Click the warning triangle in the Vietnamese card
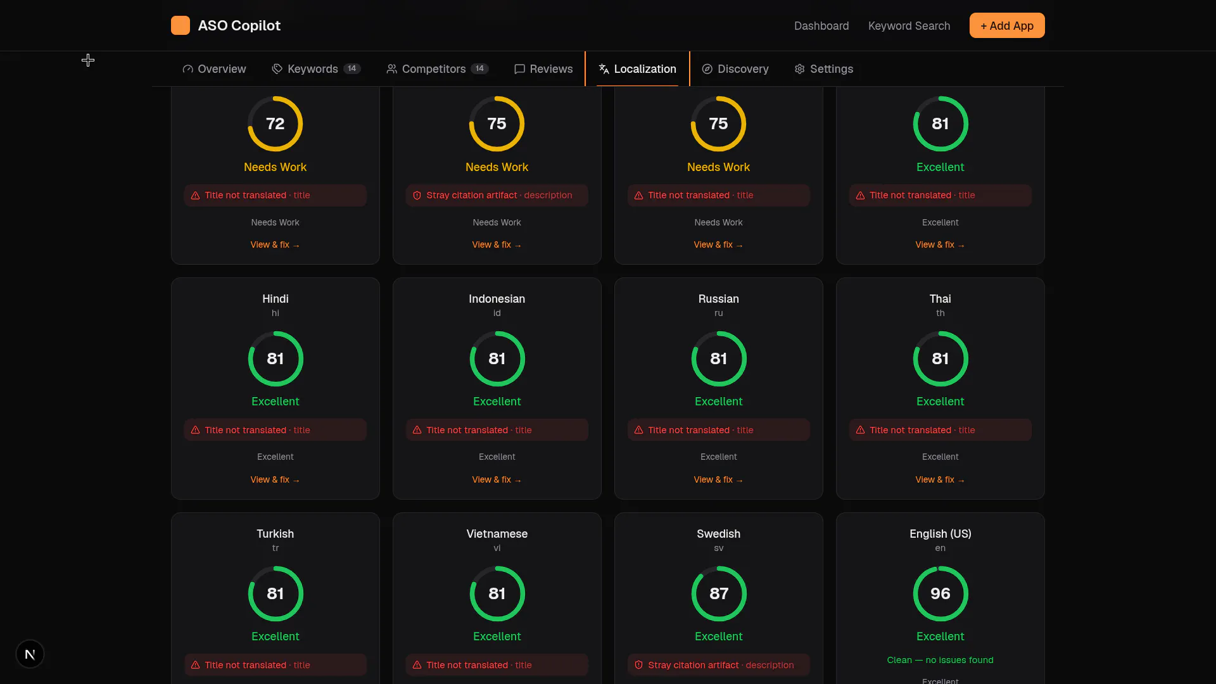 click(x=417, y=665)
